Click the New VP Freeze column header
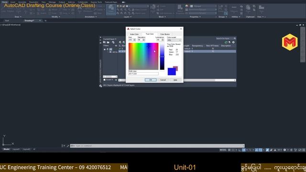Screen dimensions: 306x172 [x=212, y=46]
